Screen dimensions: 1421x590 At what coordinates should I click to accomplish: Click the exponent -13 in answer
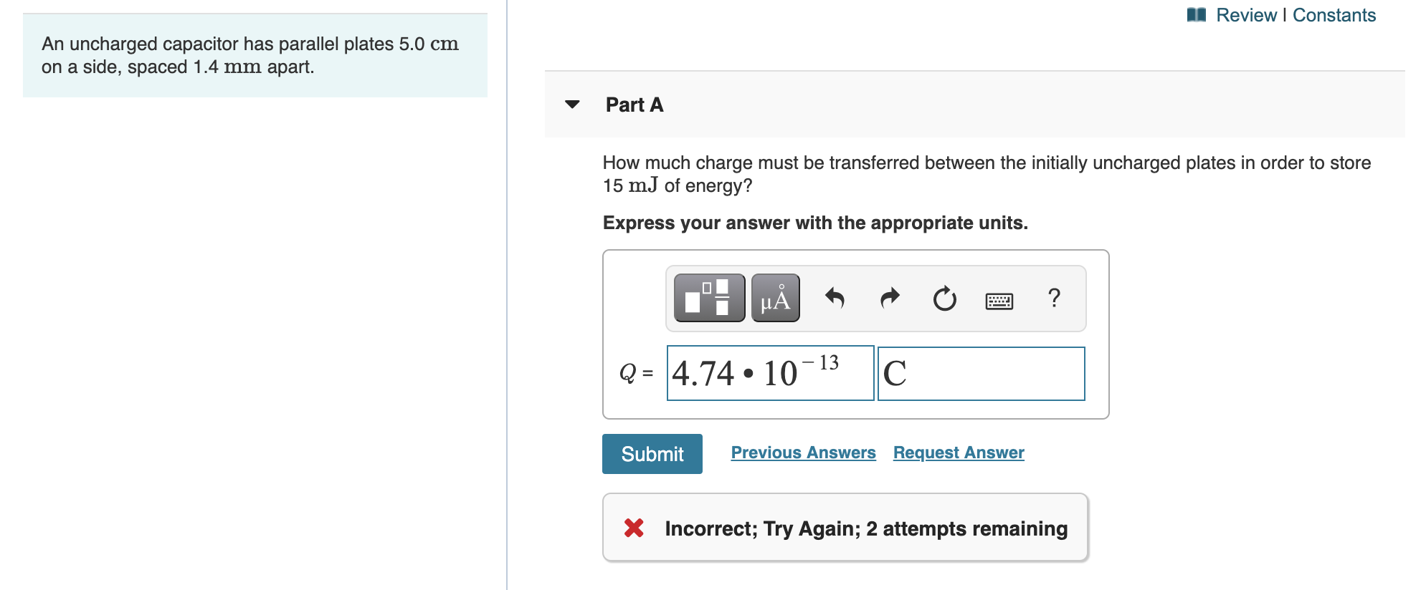tap(822, 363)
